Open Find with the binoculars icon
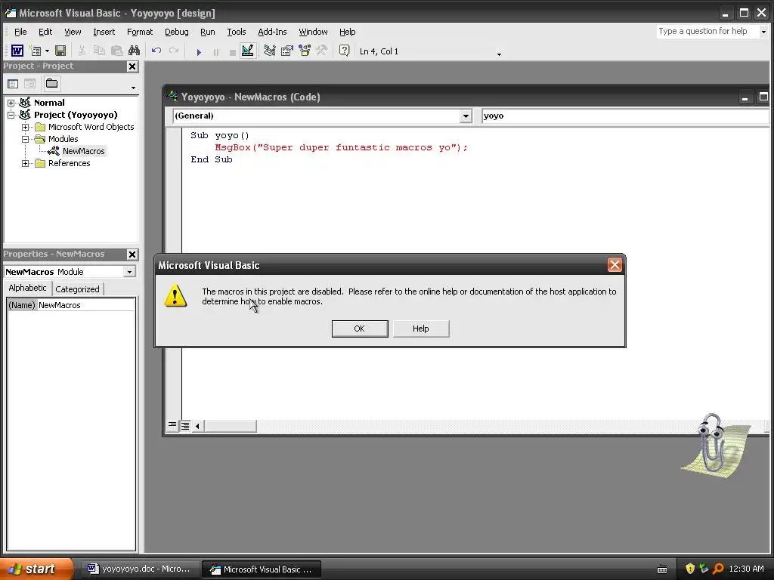 pos(135,51)
